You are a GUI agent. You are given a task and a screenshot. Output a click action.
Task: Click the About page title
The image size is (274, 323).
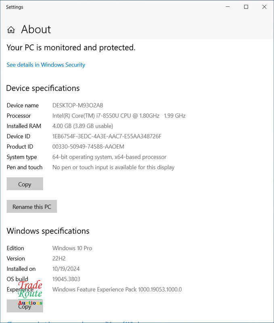pos(36,29)
